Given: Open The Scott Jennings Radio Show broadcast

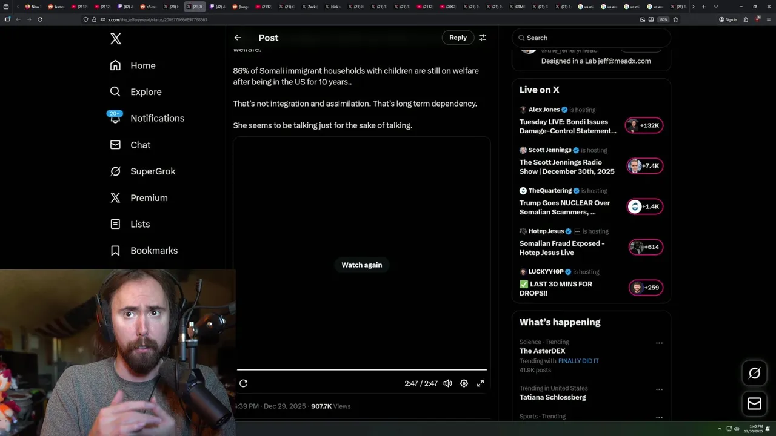Looking at the screenshot, I should pos(567,167).
